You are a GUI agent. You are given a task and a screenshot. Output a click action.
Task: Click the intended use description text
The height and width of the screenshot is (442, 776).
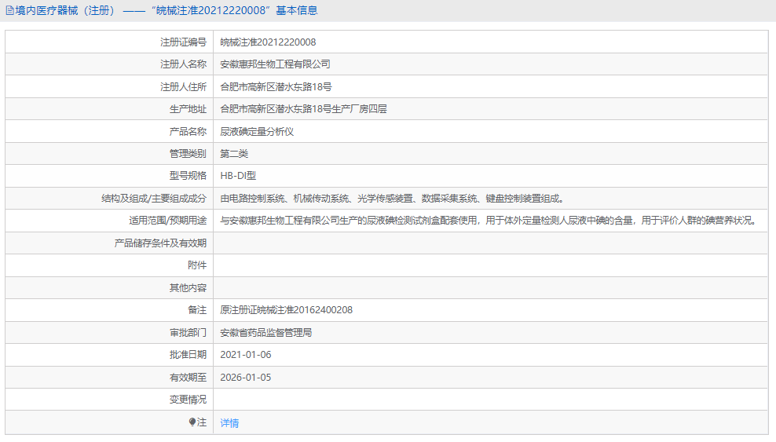point(488,221)
